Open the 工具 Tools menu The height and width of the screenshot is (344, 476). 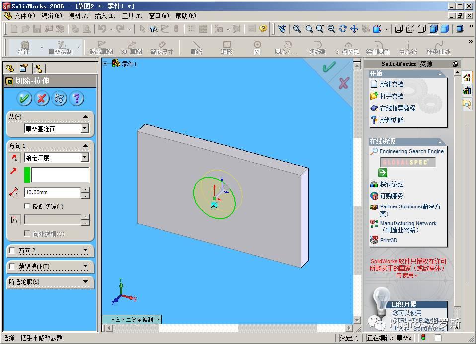[132, 16]
